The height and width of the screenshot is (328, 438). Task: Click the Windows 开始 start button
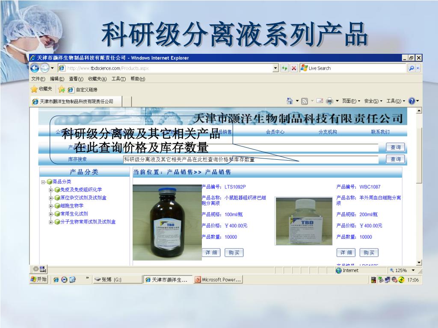pyautogui.click(x=39, y=279)
